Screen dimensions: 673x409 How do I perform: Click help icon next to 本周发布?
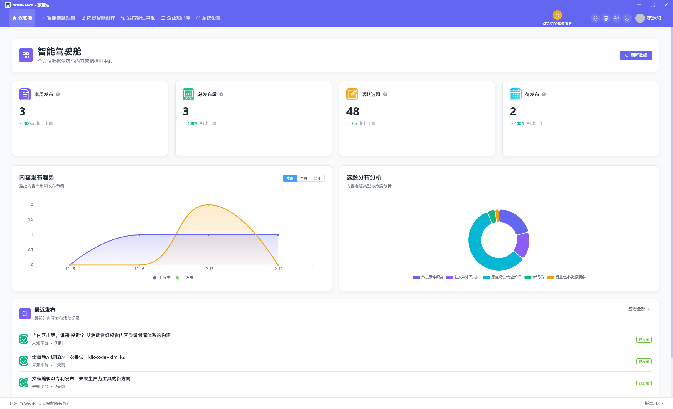[x=58, y=94]
